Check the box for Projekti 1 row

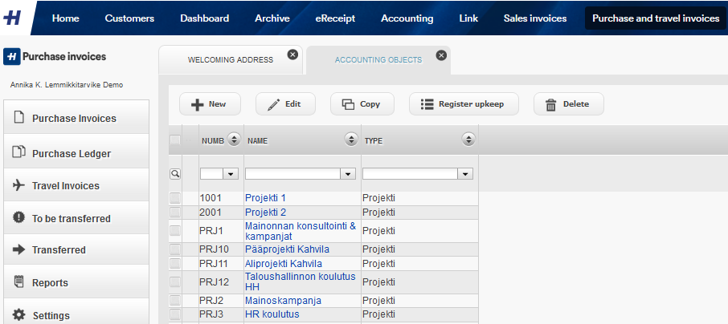[175, 198]
